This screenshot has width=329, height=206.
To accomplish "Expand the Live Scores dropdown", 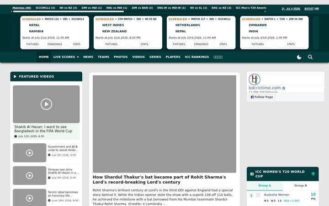I will 66,57.
